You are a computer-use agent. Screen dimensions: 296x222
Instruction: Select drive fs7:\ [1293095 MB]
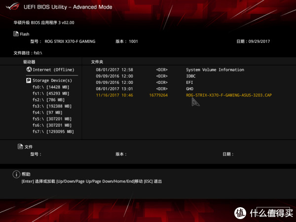[53, 132]
